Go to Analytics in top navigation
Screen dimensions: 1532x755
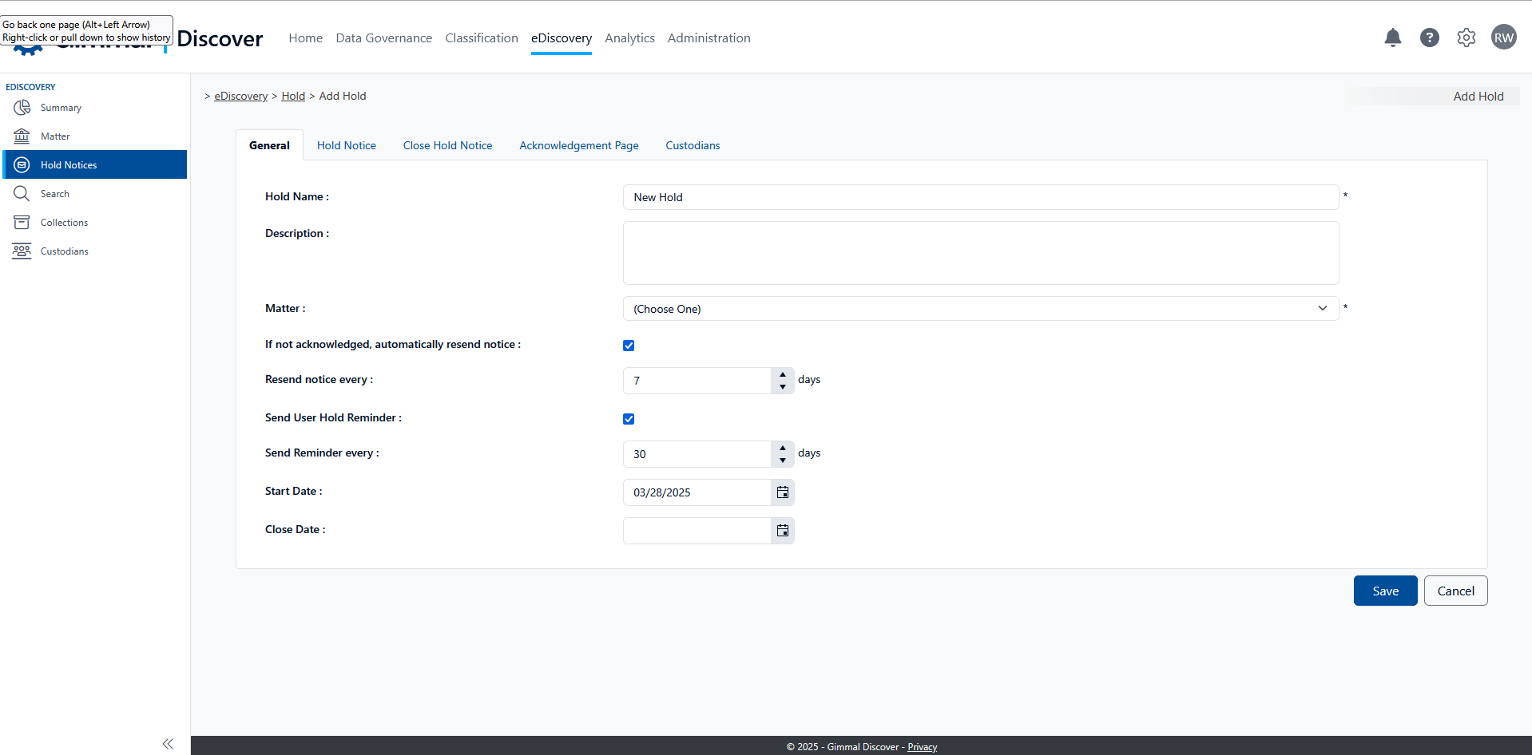[x=629, y=38]
